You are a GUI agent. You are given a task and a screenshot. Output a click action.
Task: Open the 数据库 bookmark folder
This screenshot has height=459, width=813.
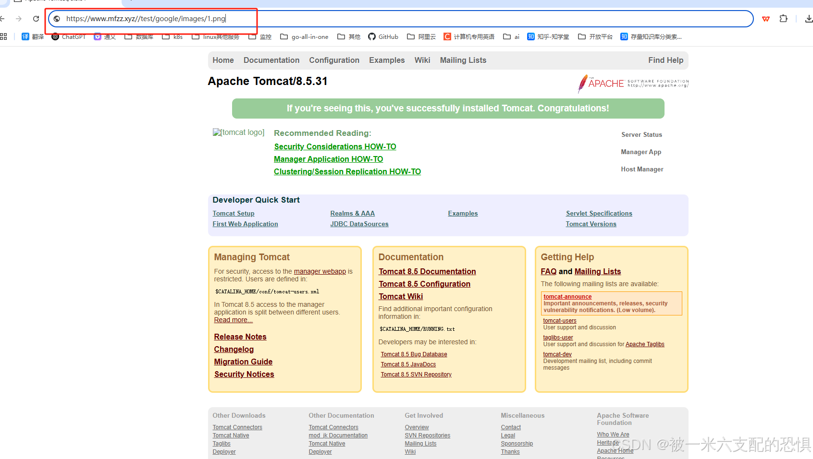click(x=139, y=36)
